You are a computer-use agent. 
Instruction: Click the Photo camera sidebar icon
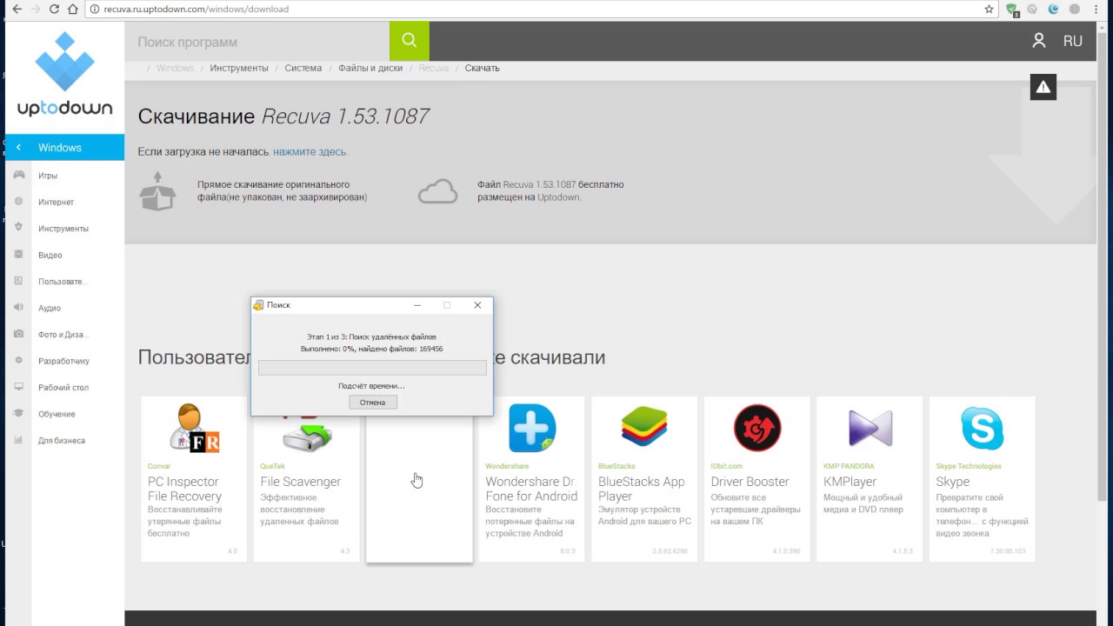[x=19, y=334]
